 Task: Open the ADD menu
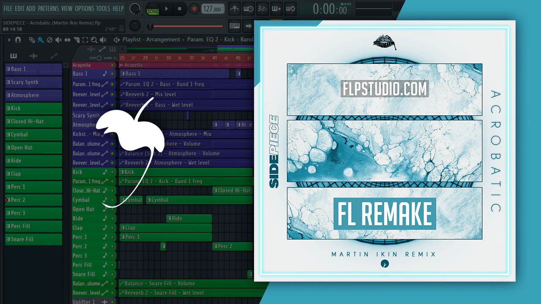point(31,8)
